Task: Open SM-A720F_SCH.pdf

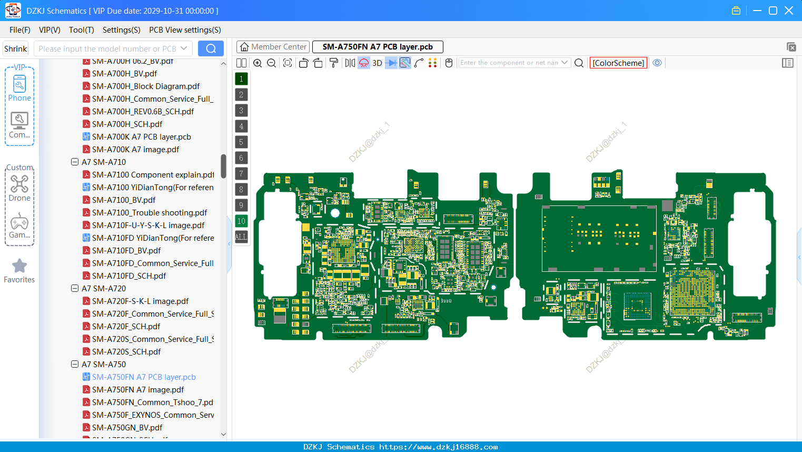Action: click(126, 326)
